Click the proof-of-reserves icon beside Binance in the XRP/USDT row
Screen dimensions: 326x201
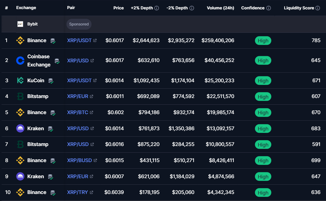(53, 41)
